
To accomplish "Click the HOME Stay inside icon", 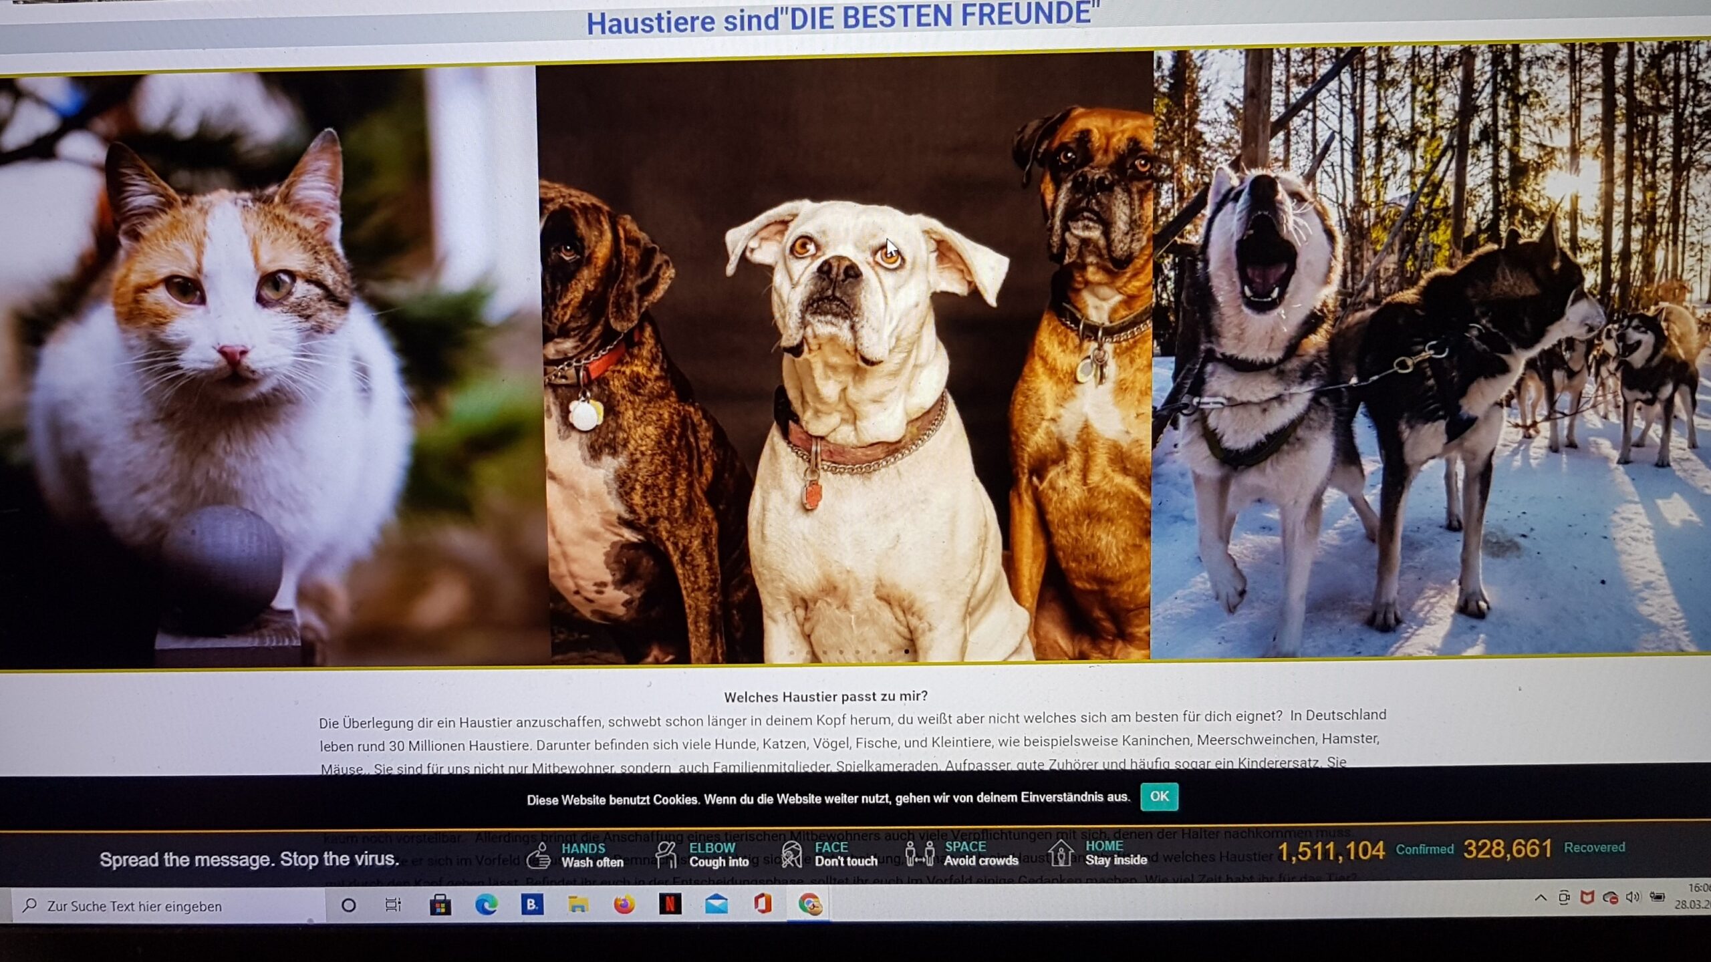I will [1060, 852].
